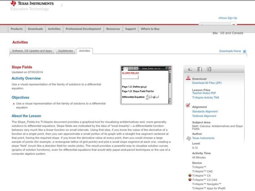Click the Texas-shaped author icon
Viewport: 255px width, 191px height.
(188, 138)
